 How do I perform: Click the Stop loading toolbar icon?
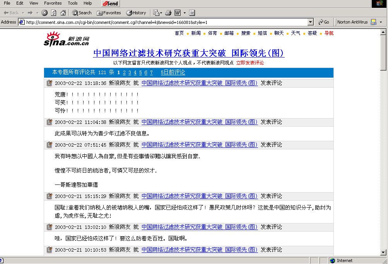(44, 13)
